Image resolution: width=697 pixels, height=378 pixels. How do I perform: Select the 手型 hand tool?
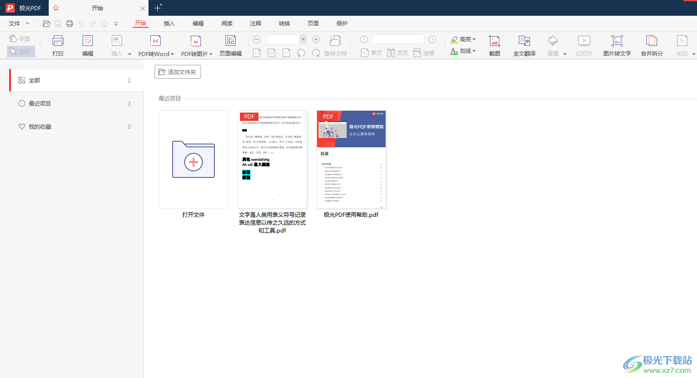20,39
